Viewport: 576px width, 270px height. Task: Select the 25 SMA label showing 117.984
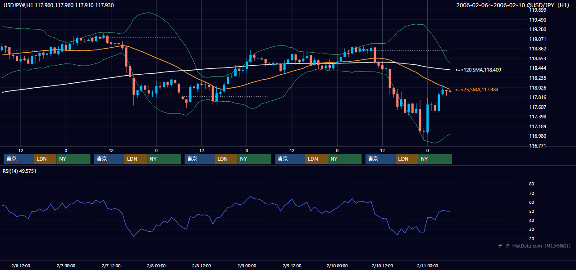click(477, 90)
